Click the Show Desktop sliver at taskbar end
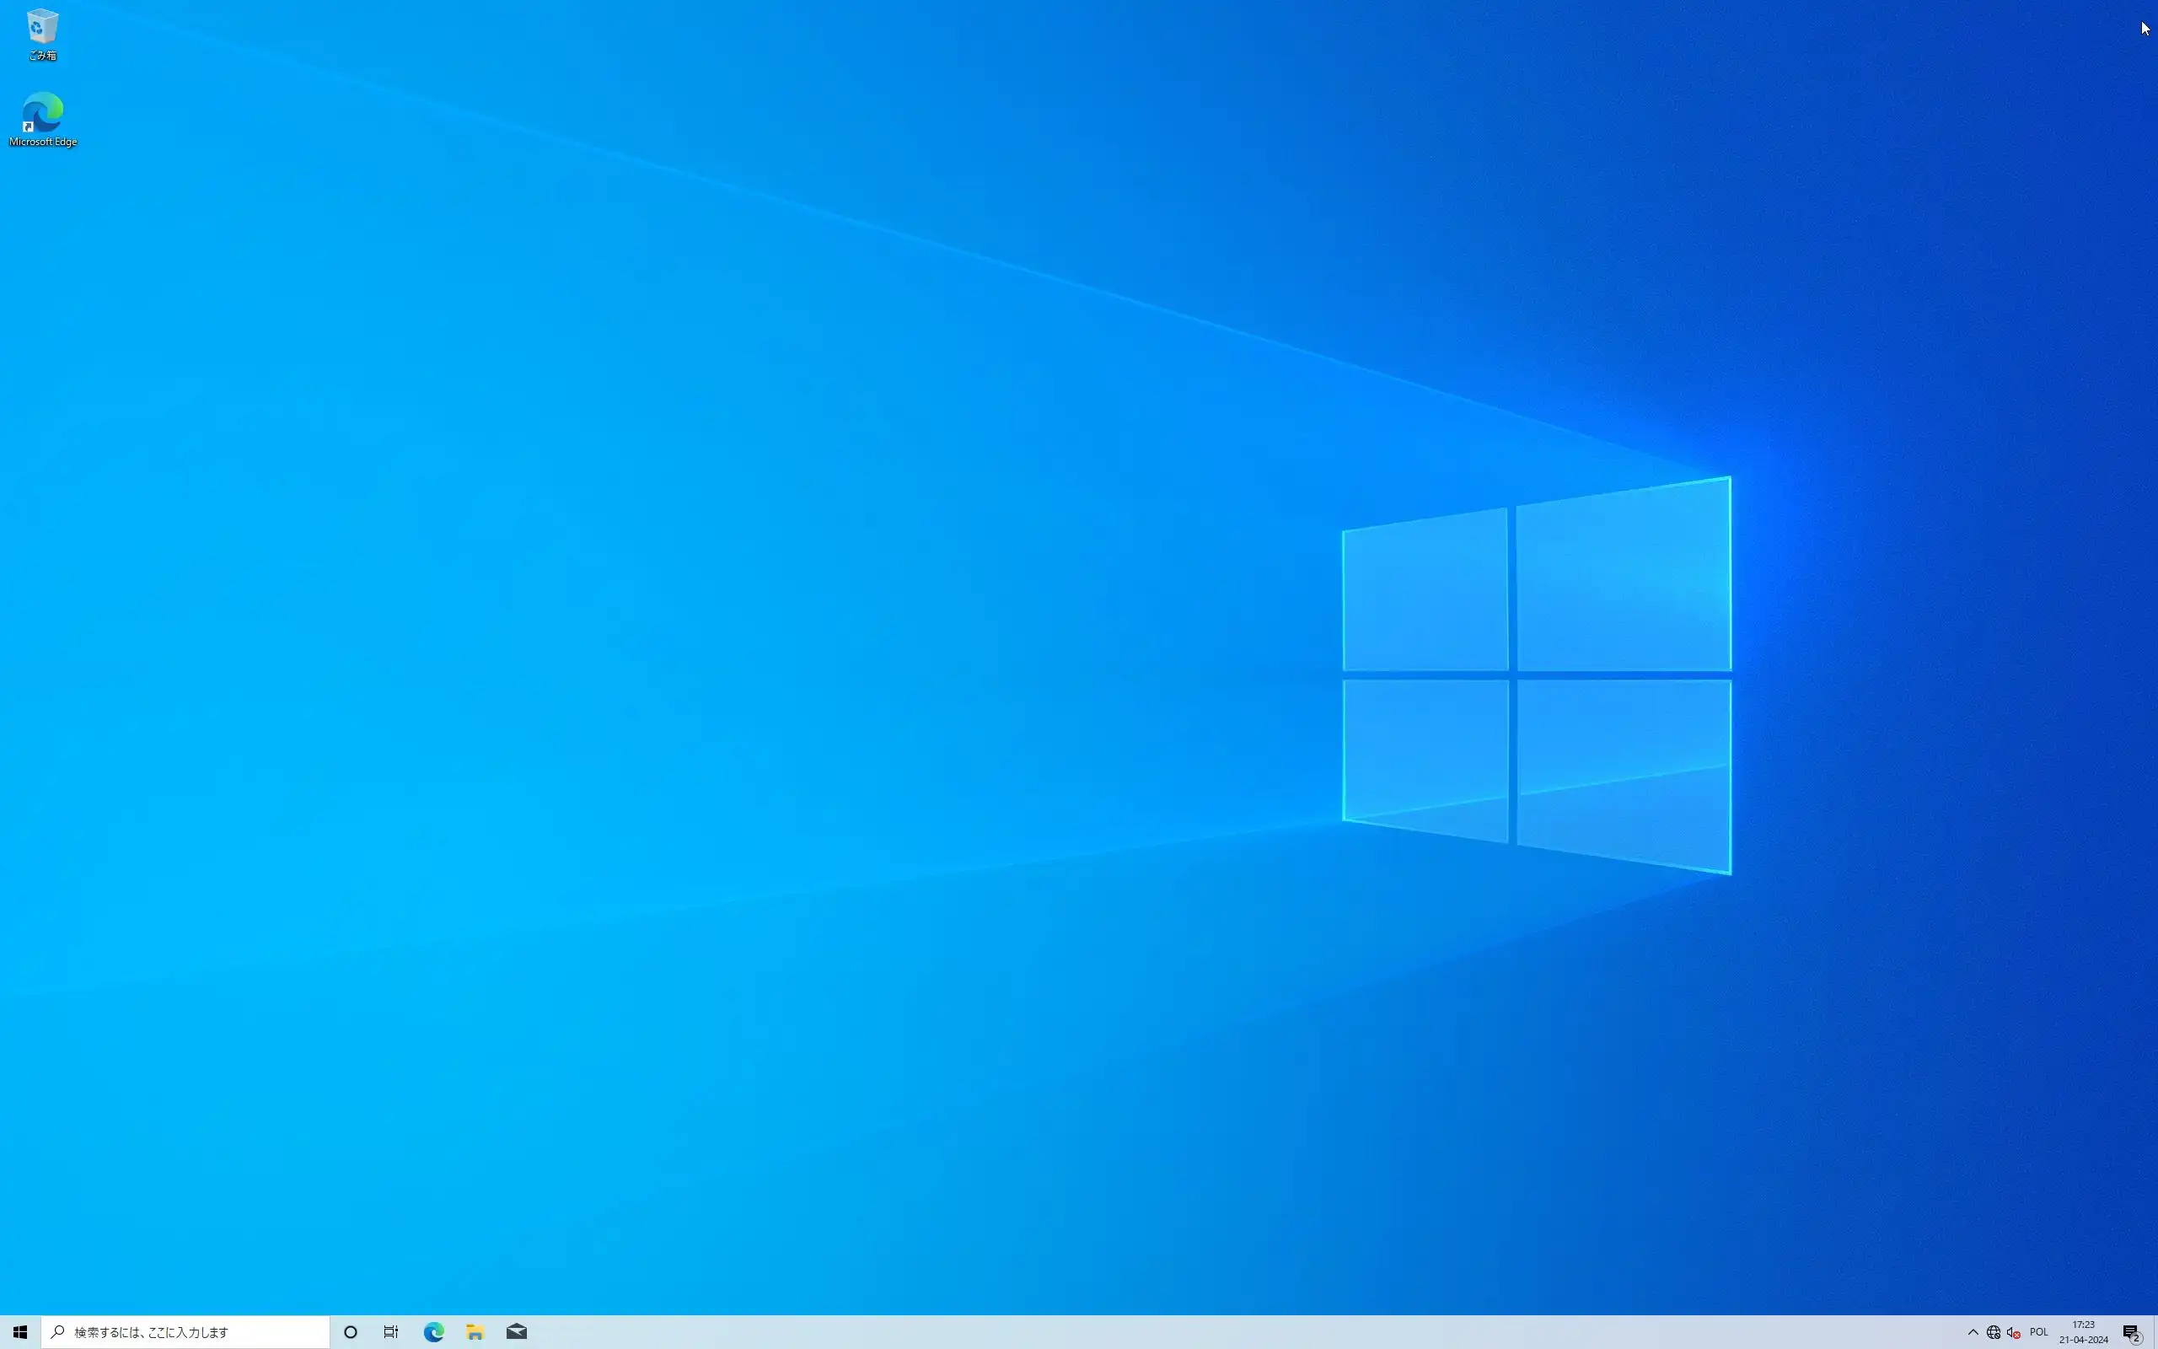This screenshot has width=2158, height=1349. click(x=2155, y=1332)
